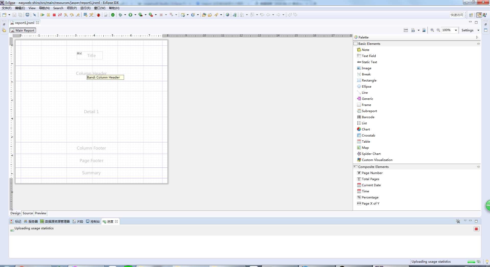The image size is (490, 267).
Task: Select the Text Field palette element
Action: click(366, 56)
